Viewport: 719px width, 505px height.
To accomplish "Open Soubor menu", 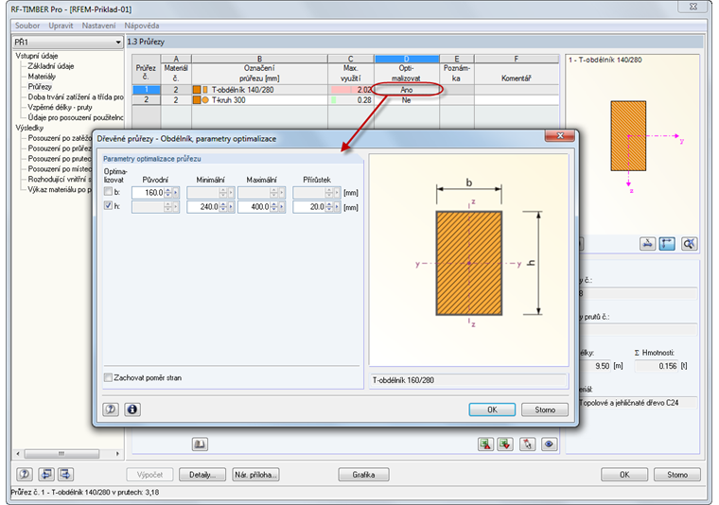I will tap(27, 26).
